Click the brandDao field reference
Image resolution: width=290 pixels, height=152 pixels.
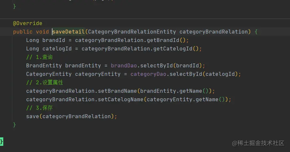[124, 65]
